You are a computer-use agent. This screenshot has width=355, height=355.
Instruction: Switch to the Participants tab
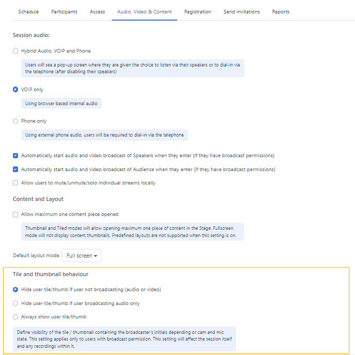(64, 11)
